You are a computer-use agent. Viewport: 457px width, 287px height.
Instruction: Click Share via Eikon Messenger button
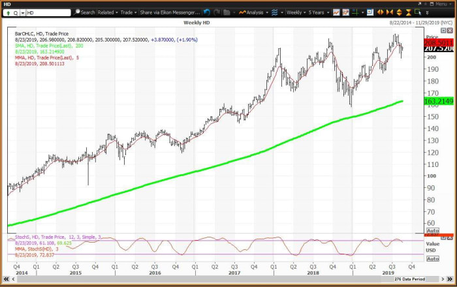pyautogui.click(x=168, y=12)
